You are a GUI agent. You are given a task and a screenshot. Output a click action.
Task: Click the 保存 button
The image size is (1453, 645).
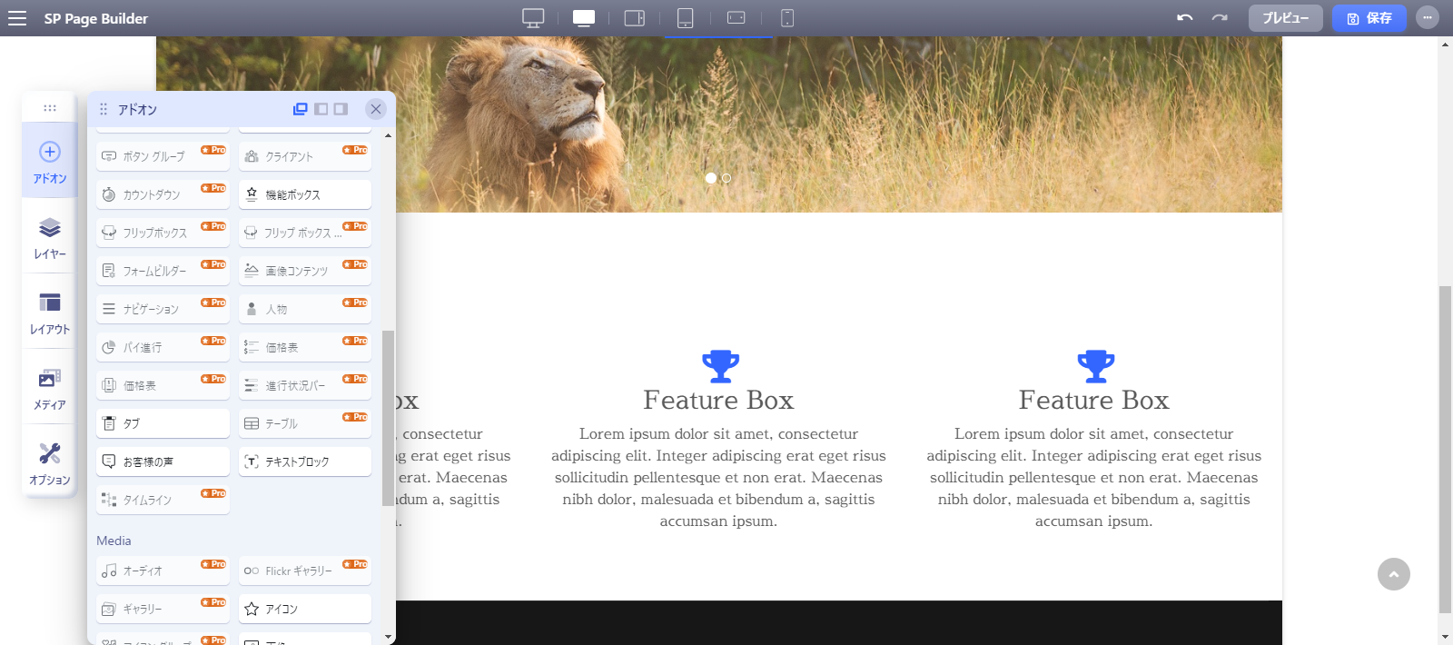pos(1369,18)
